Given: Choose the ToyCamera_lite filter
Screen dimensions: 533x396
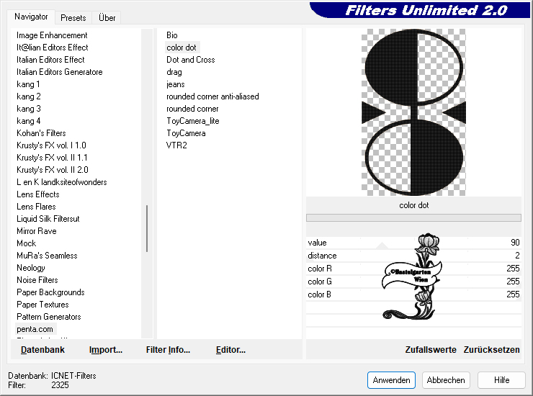Looking at the screenshot, I should click(193, 121).
